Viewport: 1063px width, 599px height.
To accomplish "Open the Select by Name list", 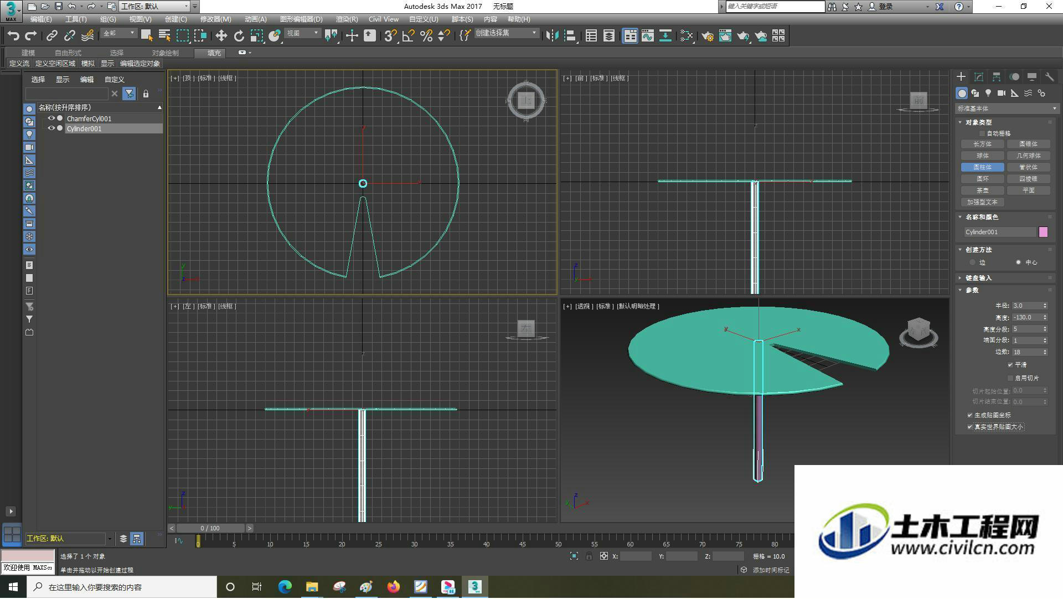I will pos(164,36).
